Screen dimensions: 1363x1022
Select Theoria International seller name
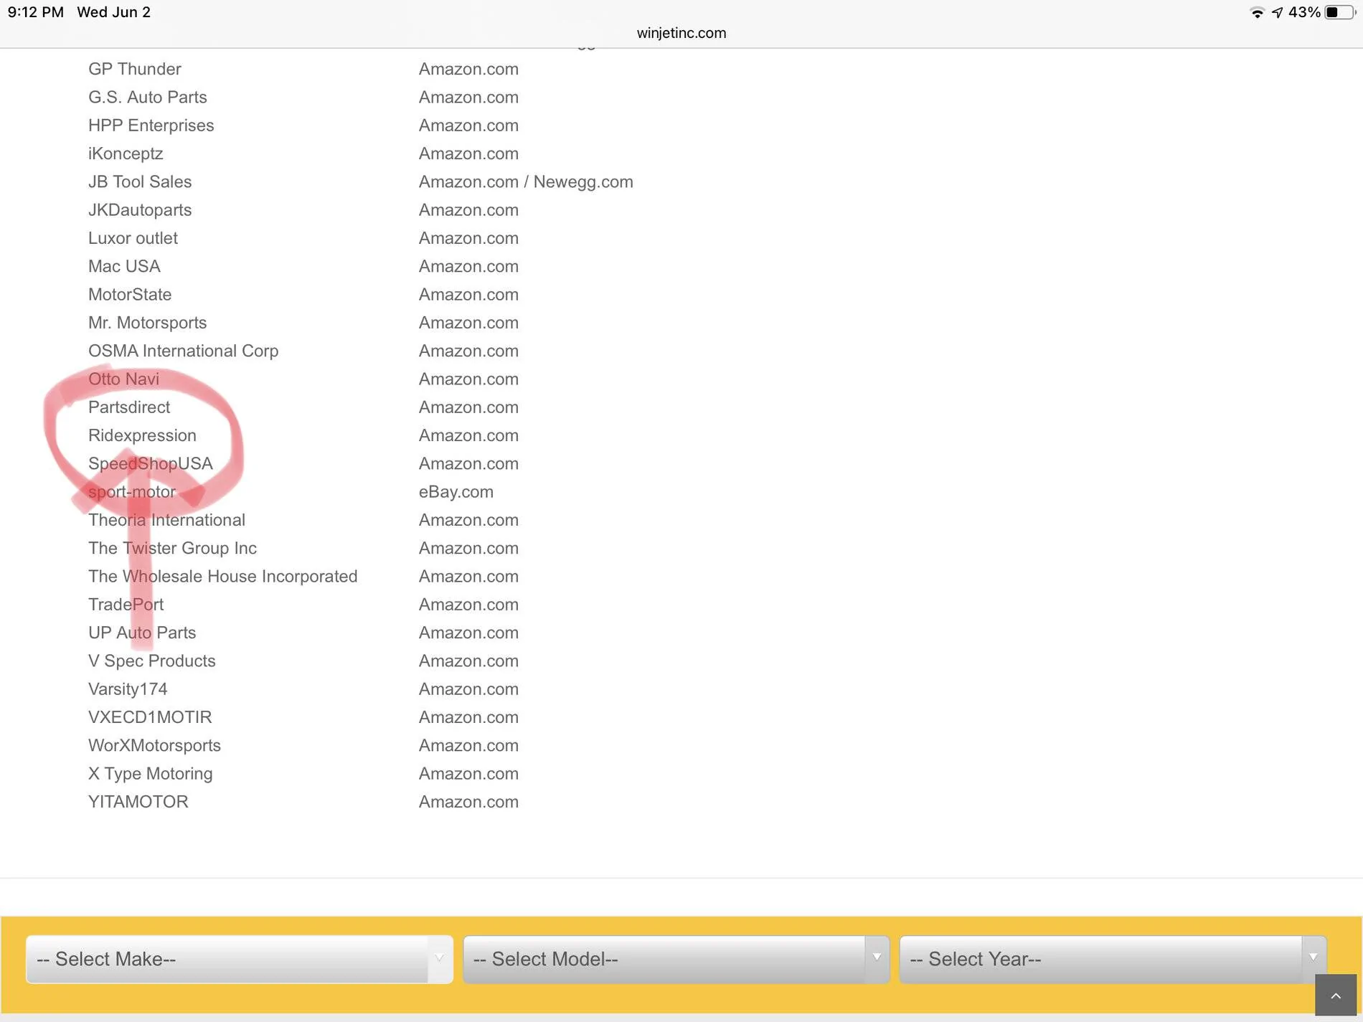(166, 520)
